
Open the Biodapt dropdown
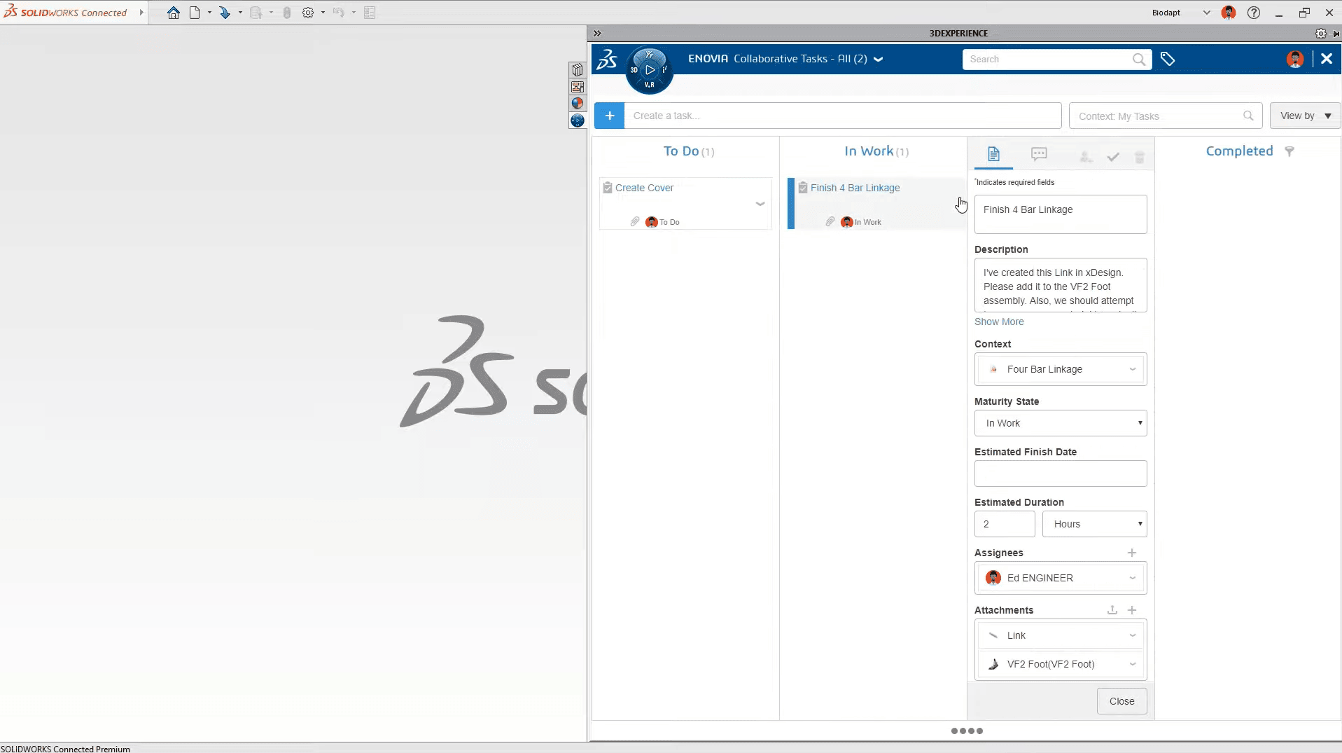click(x=1206, y=13)
